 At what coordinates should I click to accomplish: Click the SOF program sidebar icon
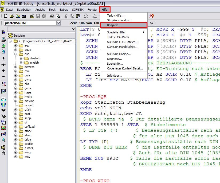pyautogui.click(x=3, y=91)
